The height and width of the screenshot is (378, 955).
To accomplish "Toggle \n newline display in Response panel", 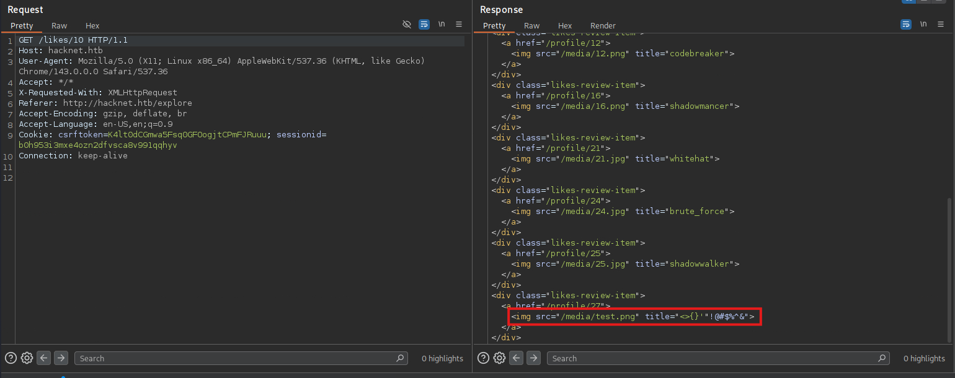I will point(923,25).
